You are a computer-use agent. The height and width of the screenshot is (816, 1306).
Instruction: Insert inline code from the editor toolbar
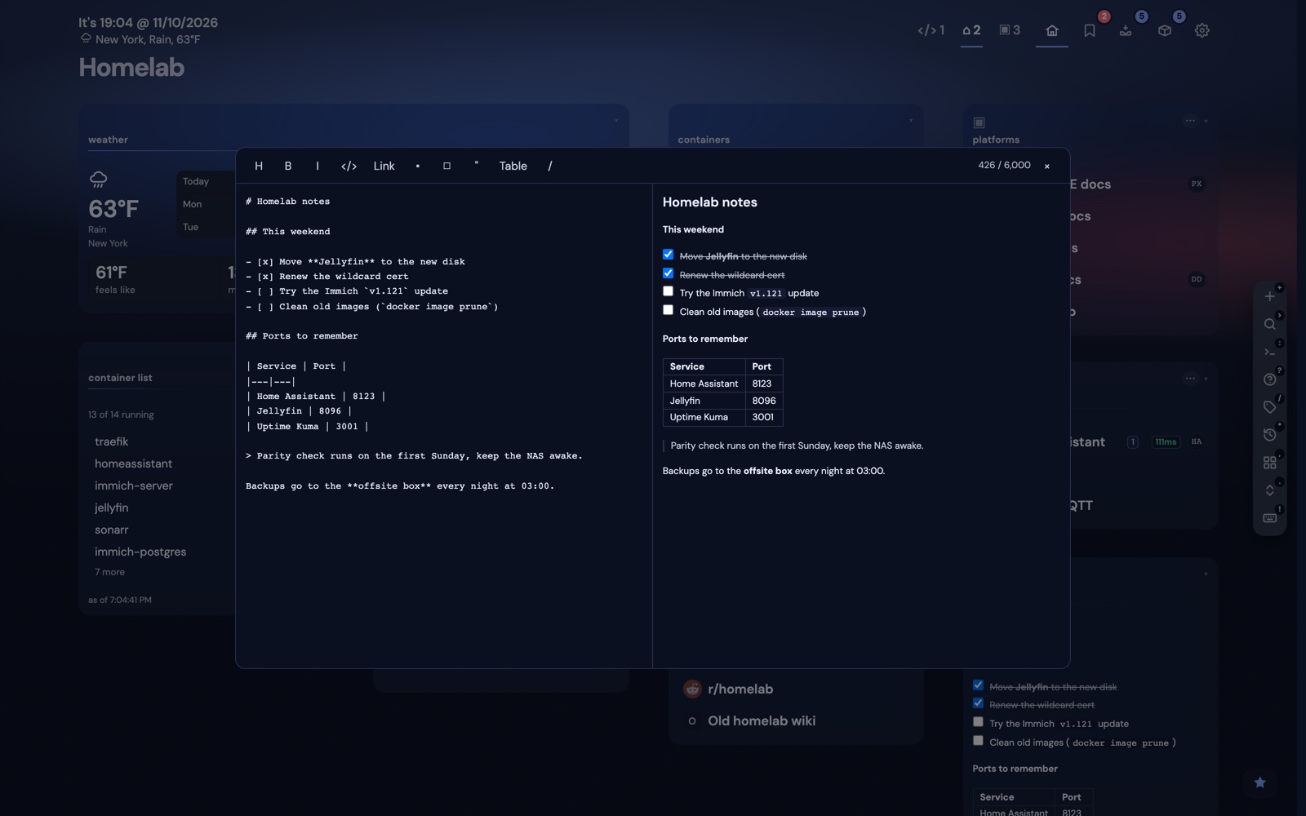point(349,166)
